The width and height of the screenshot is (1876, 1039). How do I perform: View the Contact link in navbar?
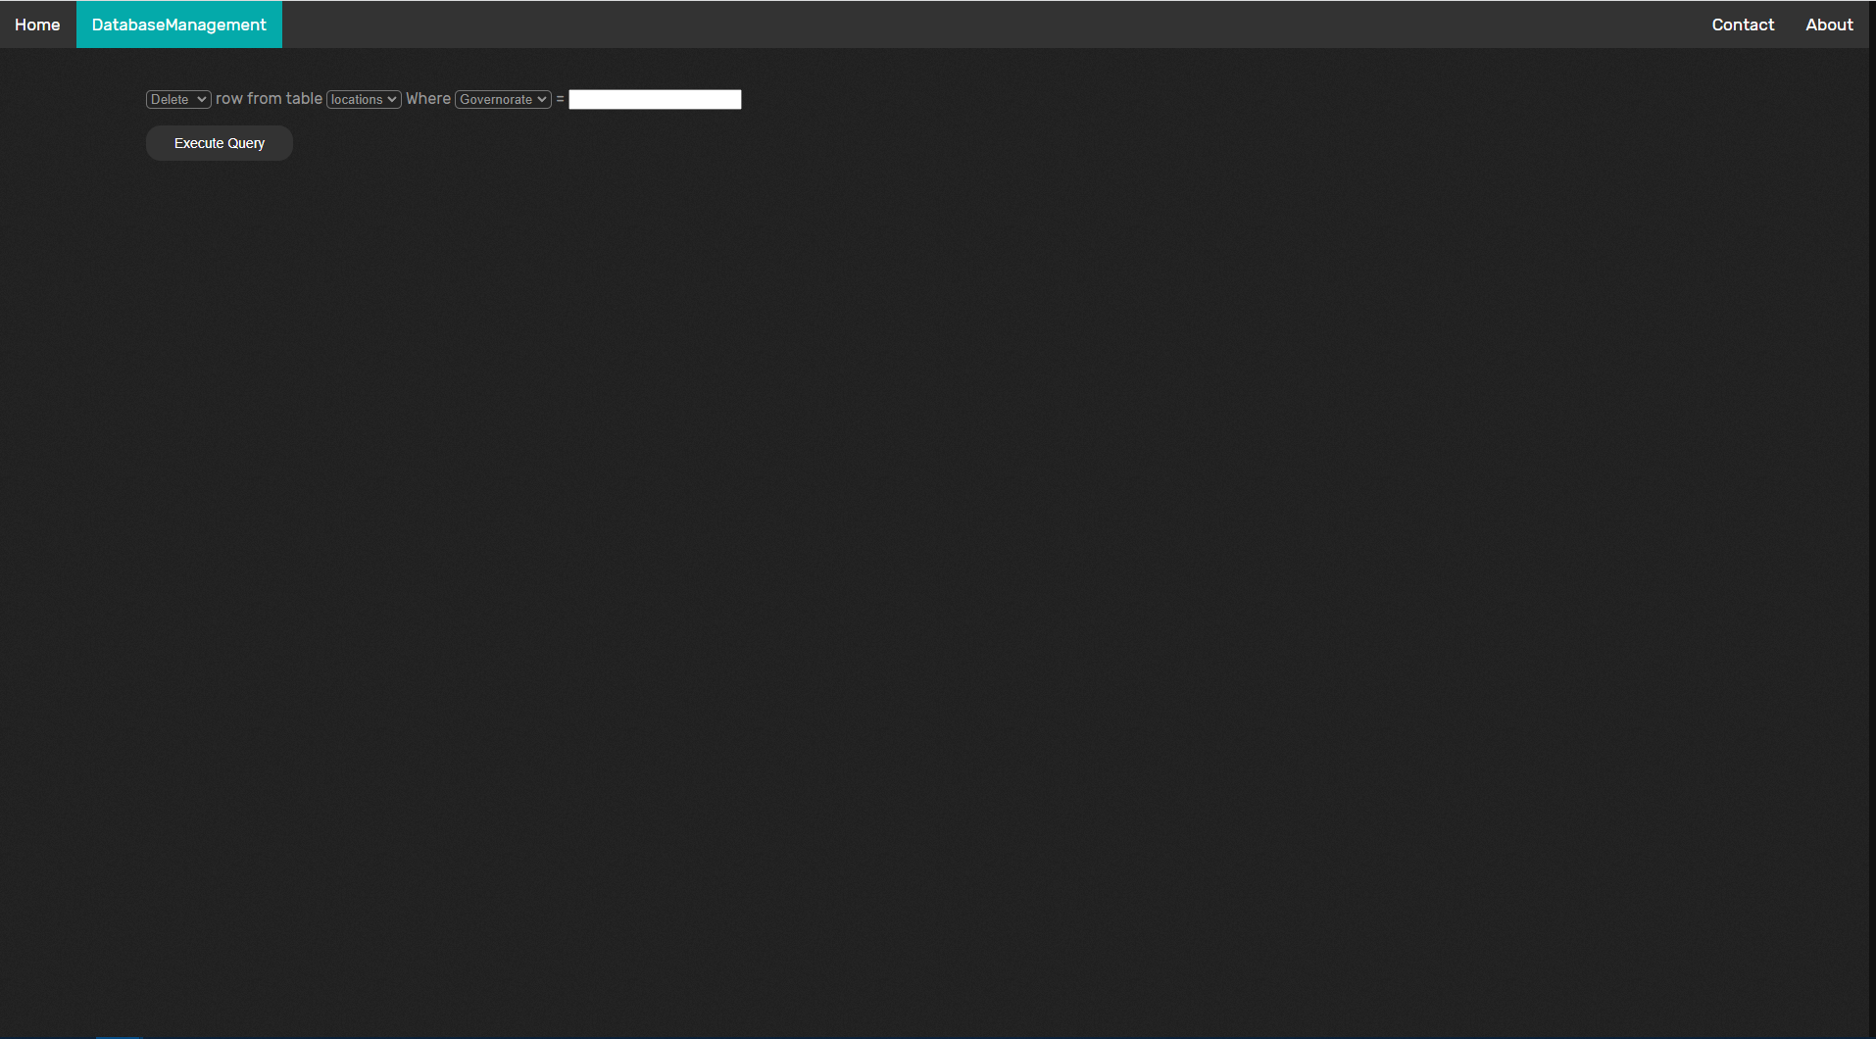click(1743, 24)
